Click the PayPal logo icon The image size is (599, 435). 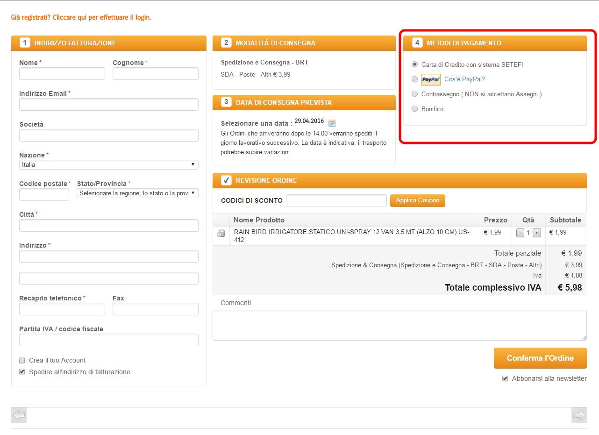[431, 79]
